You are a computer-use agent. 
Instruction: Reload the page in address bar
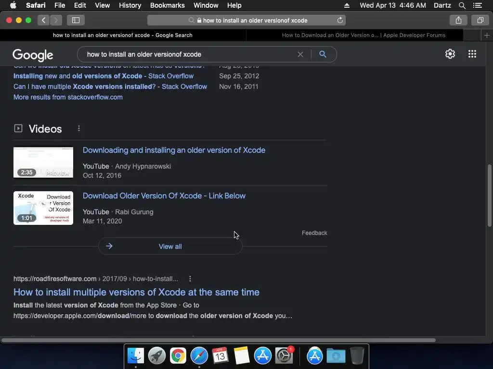coord(340,20)
